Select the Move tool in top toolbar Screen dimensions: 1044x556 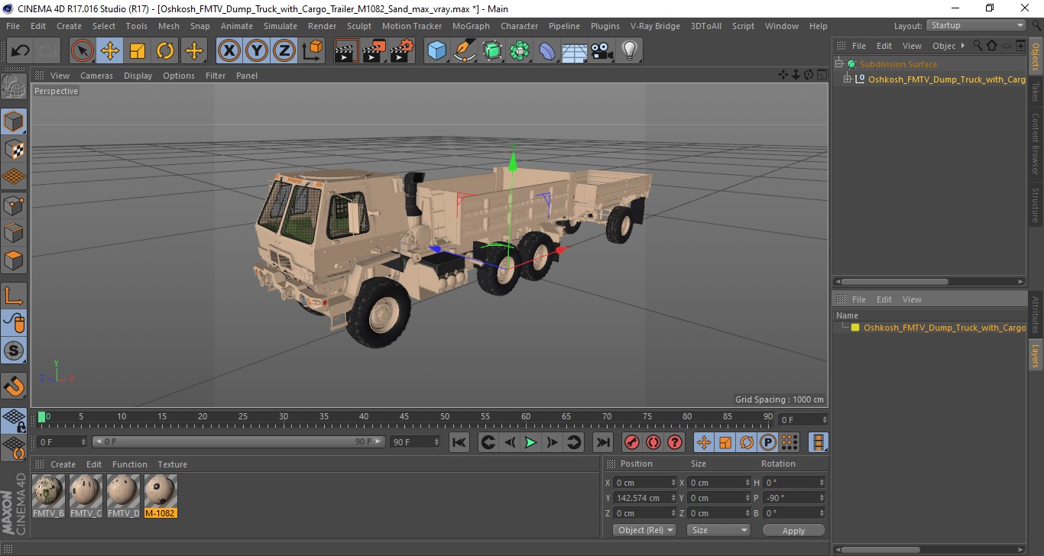(110, 51)
